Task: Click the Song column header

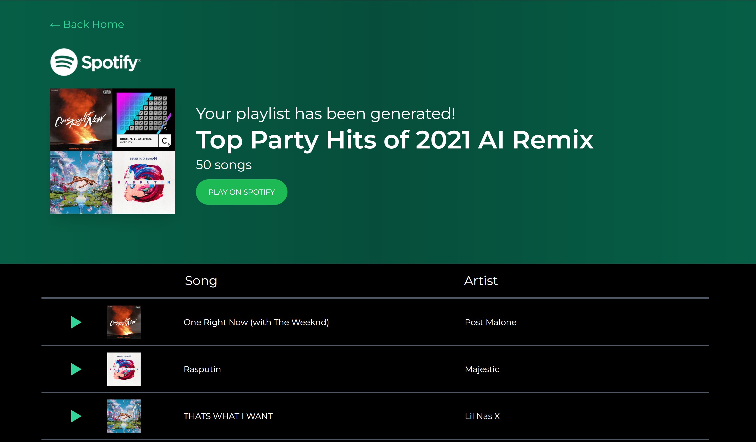Action: pos(201,280)
